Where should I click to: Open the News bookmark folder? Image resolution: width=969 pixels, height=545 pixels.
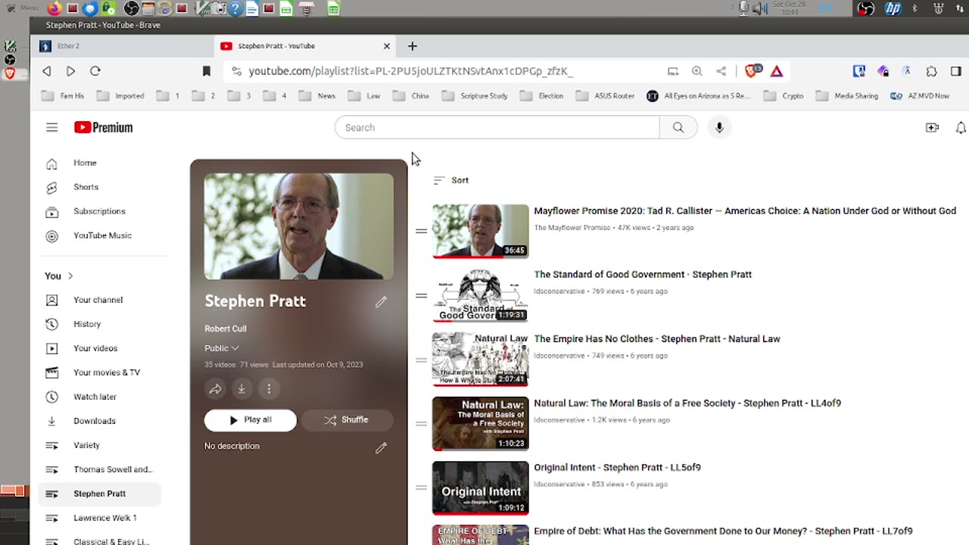click(317, 96)
